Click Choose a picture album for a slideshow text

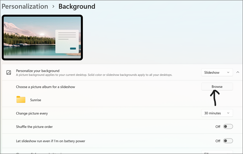(45, 87)
